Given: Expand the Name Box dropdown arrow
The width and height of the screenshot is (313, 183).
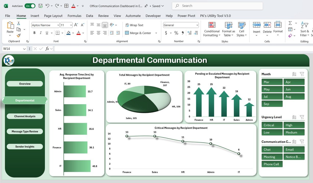Looking at the screenshot, I should [x=25, y=49].
